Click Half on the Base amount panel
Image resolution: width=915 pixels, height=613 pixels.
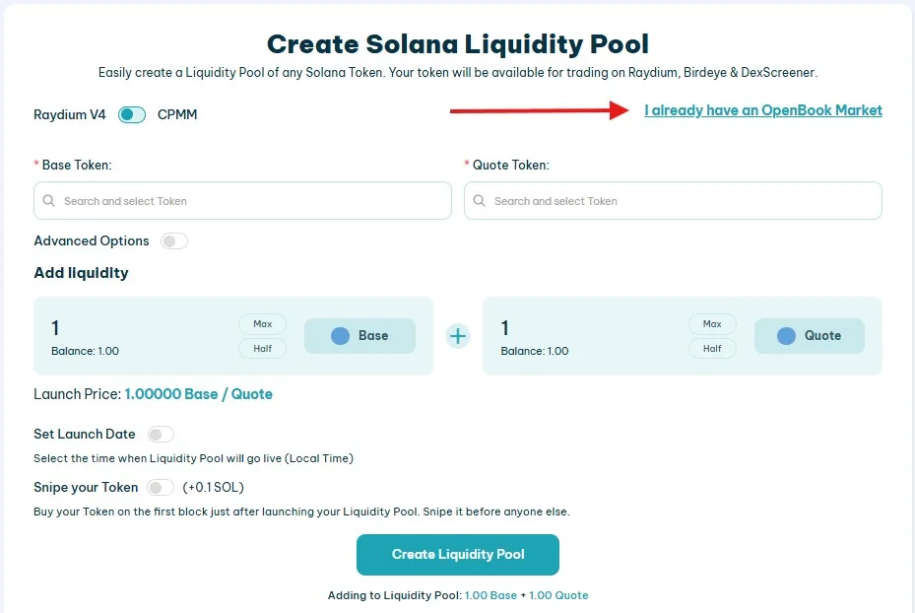262,348
